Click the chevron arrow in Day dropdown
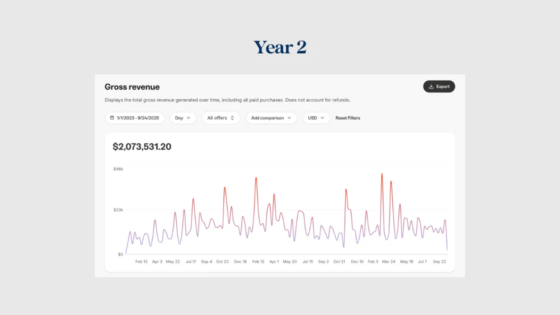Image resolution: width=560 pixels, height=315 pixels. tap(189, 118)
